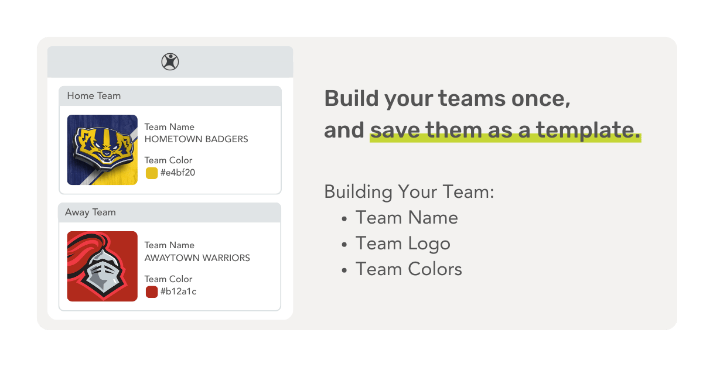Screen dimensions: 703x367
Task: Select the Team Logo bullet item
Action: 402,243
